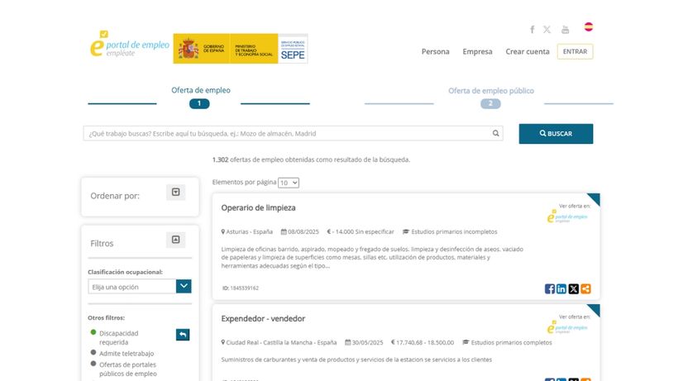Collapse the Filtros panel

point(175,241)
